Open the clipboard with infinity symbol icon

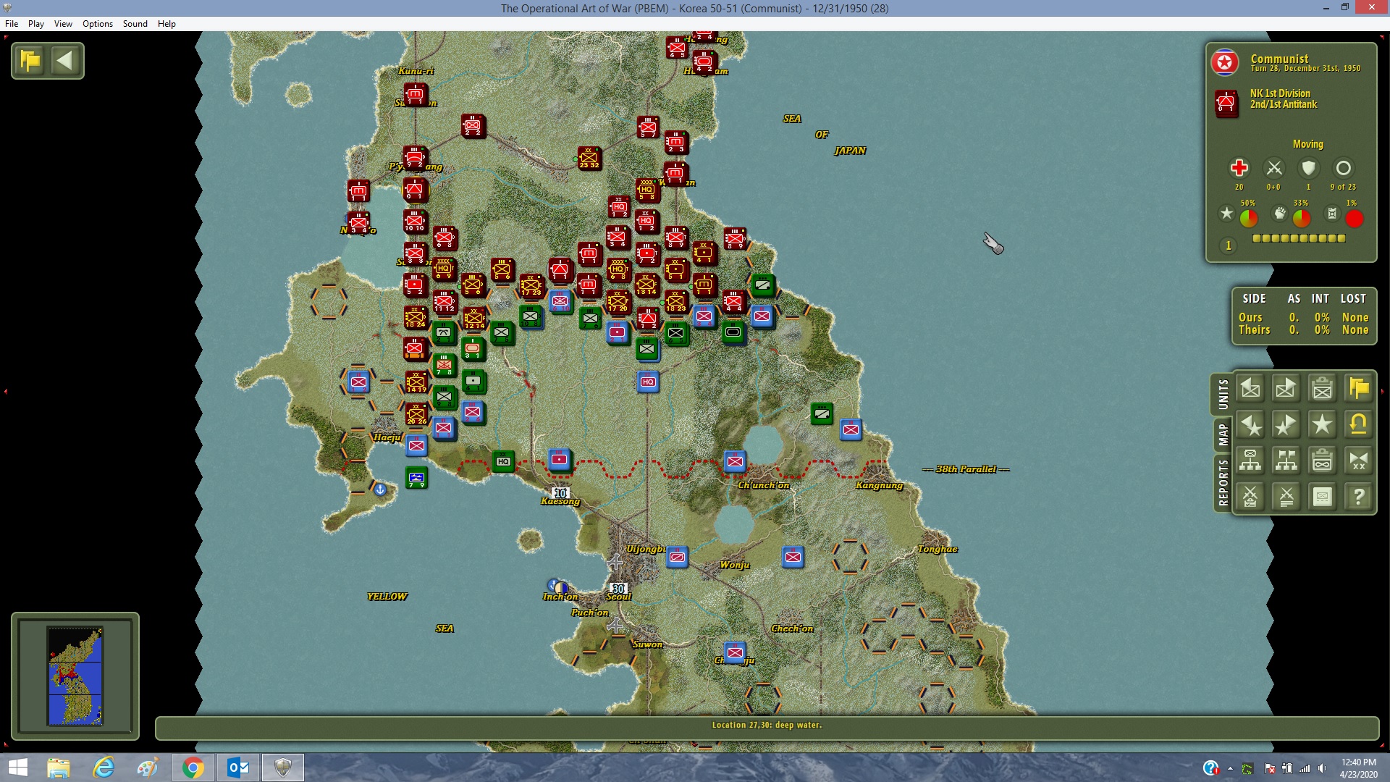(x=1323, y=461)
